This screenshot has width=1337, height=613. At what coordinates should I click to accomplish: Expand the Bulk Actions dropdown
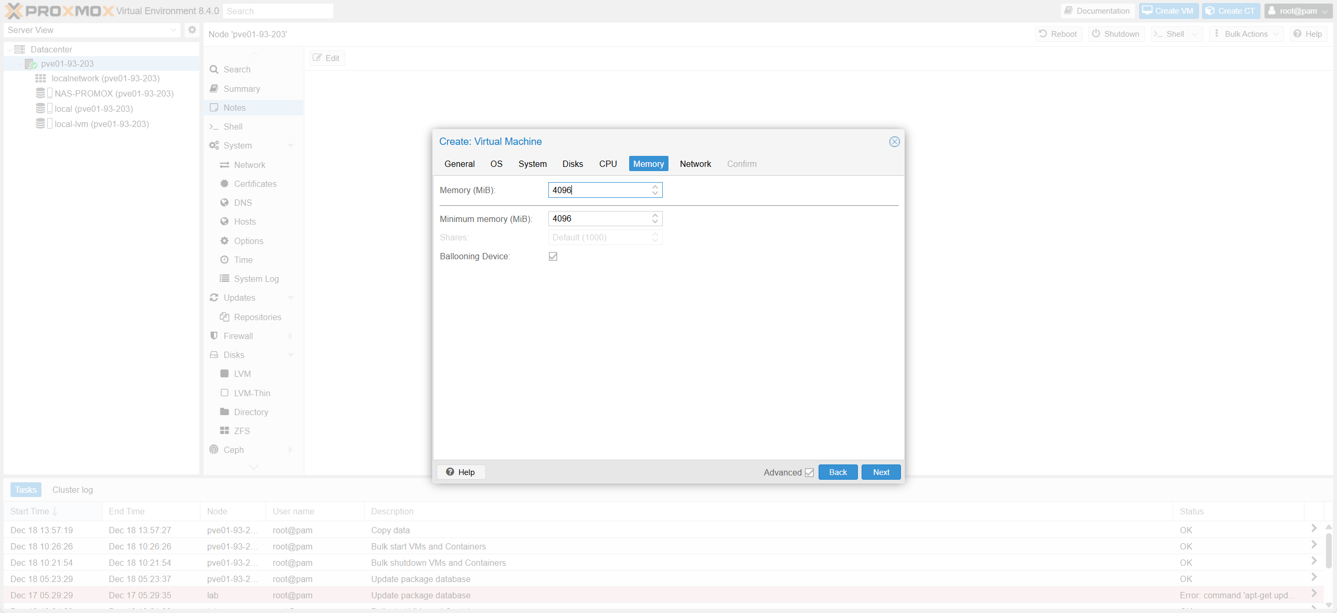click(x=1246, y=34)
